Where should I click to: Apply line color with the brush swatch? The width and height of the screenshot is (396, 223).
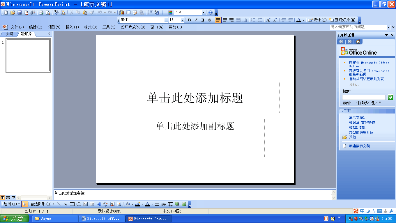point(137,204)
